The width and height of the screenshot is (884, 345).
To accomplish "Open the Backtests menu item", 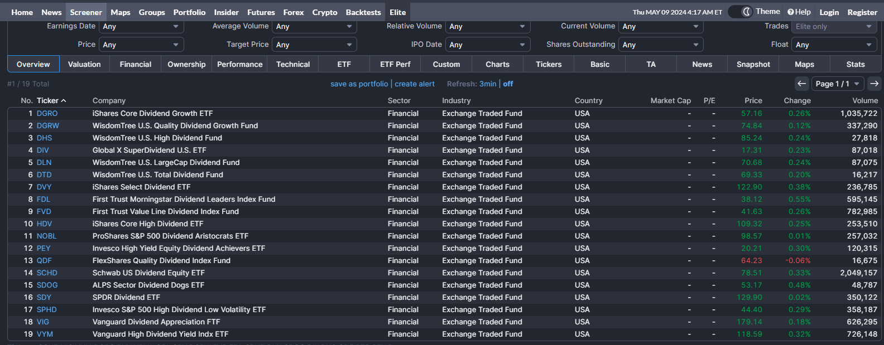I will (363, 12).
